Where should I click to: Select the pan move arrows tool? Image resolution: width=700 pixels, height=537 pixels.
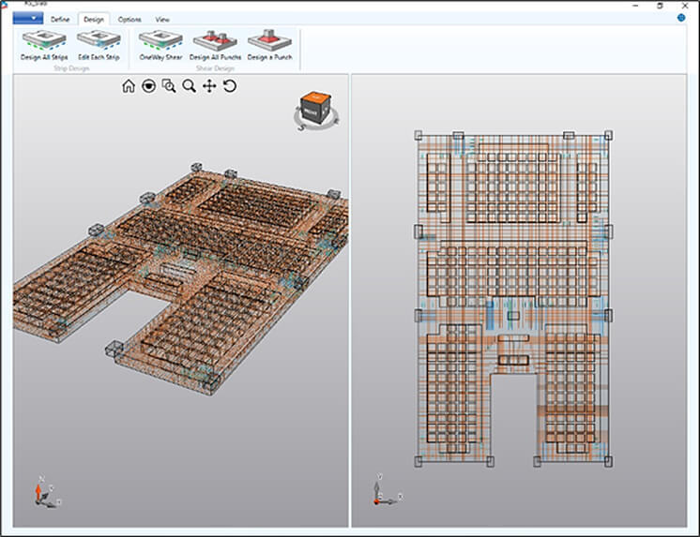point(209,86)
